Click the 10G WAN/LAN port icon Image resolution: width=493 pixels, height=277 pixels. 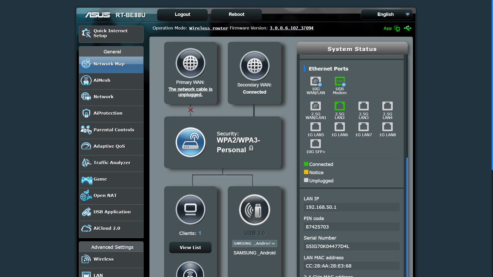click(x=316, y=82)
